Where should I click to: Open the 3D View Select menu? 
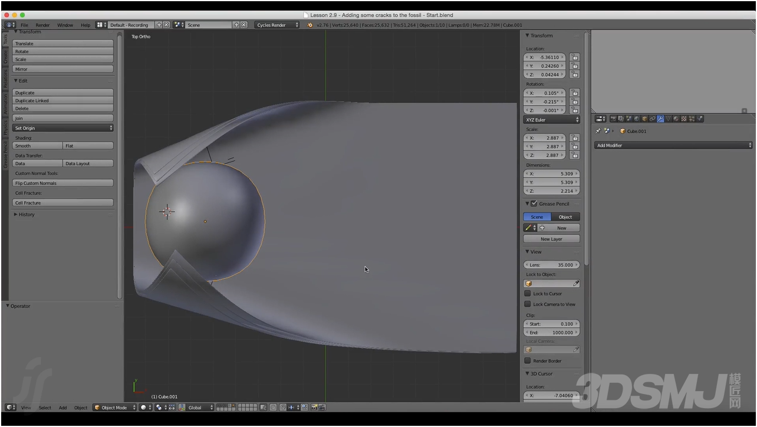pos(45,408)
